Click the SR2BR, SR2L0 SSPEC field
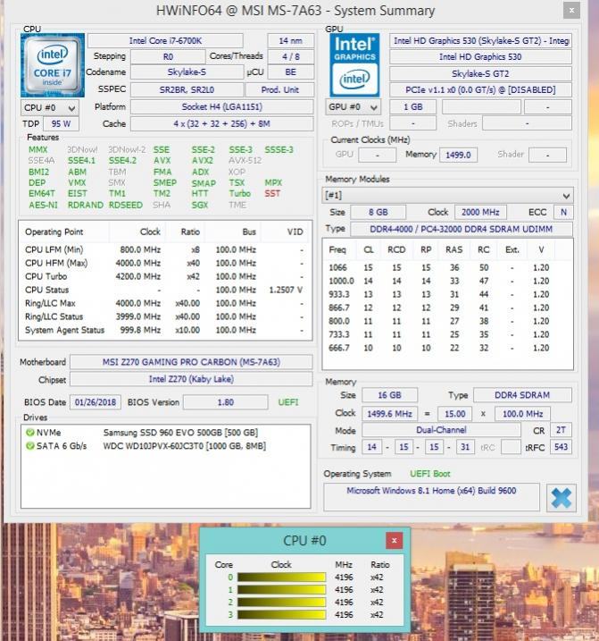 (x=187, y=90)
